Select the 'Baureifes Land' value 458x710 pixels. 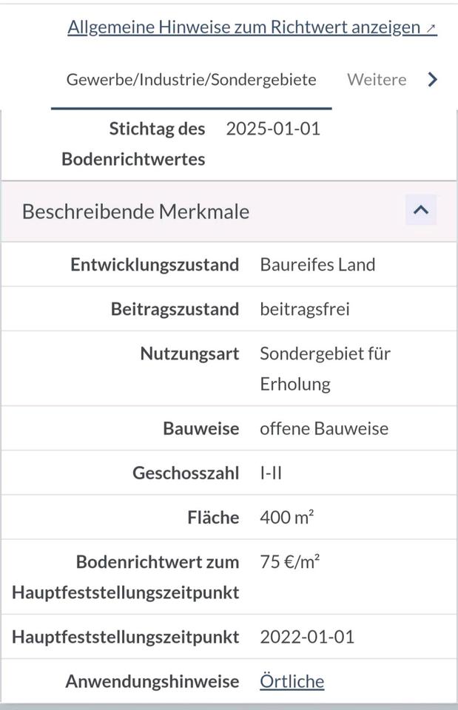pyautogui.click(x=317, y=265)
